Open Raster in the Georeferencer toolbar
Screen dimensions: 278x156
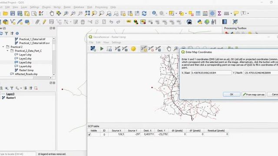(93, 49)
